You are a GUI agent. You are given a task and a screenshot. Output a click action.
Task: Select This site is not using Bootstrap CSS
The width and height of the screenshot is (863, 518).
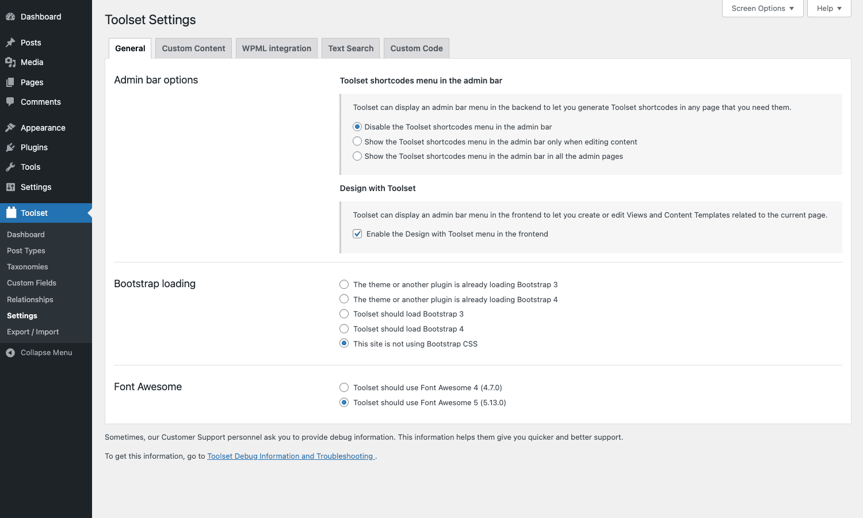tap(344, 344)
